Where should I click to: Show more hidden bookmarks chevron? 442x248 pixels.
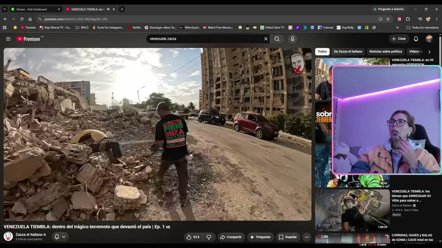397,28
